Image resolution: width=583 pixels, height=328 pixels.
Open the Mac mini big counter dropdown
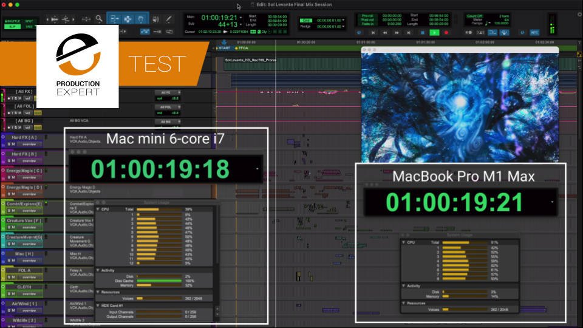coord(257,169)
